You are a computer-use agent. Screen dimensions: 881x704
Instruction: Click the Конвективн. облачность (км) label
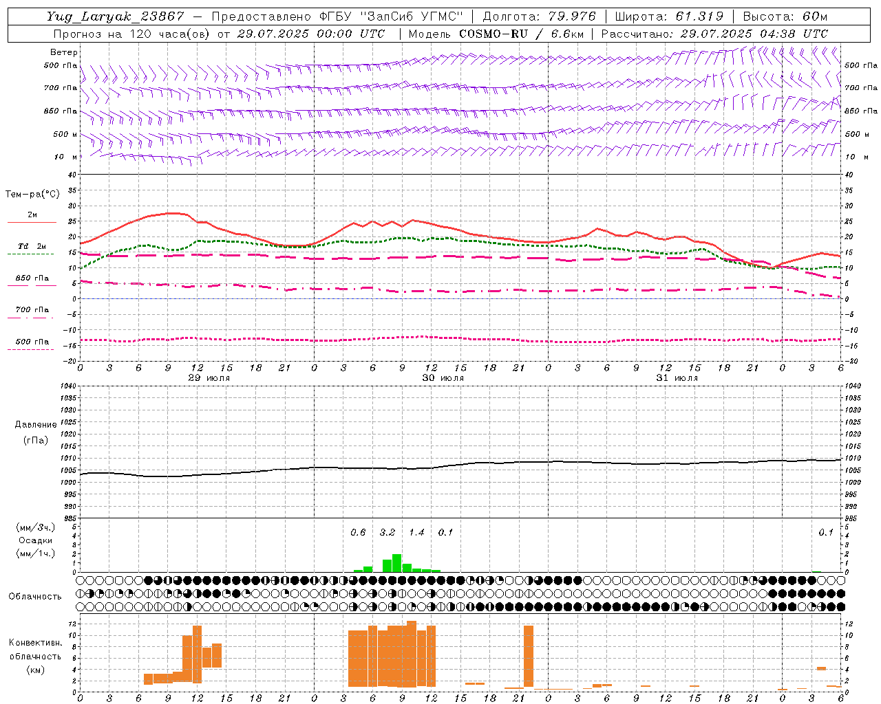point(36,657)
